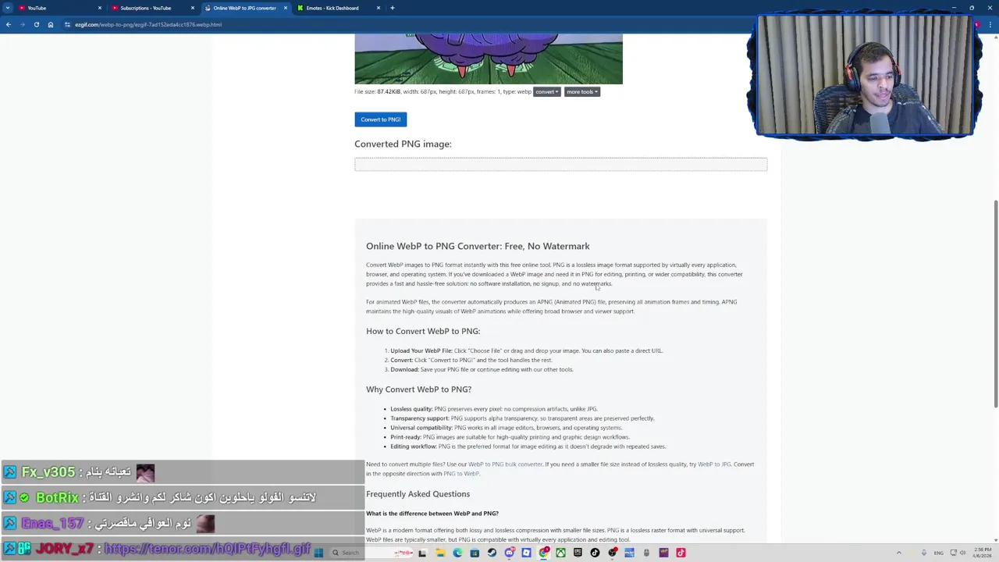Open a new browser tab
Image resolution: width=999 pixels, height=562 pixels.
point(393,8)
